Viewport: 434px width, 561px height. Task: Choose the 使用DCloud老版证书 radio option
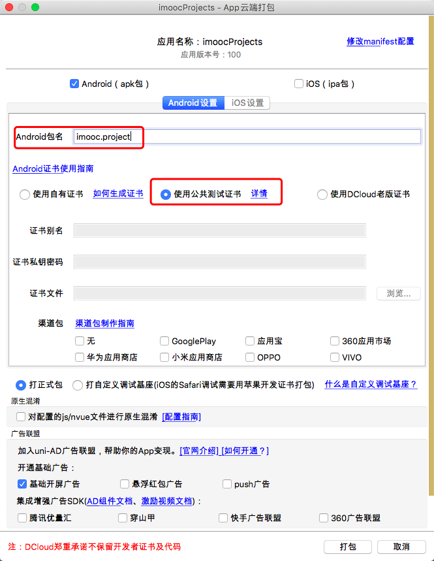322,194
